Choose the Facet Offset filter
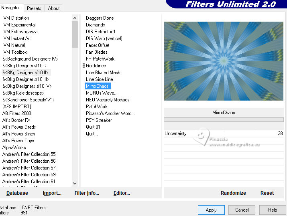The width and height of the screenshot is (287, 216). point(98,45)
